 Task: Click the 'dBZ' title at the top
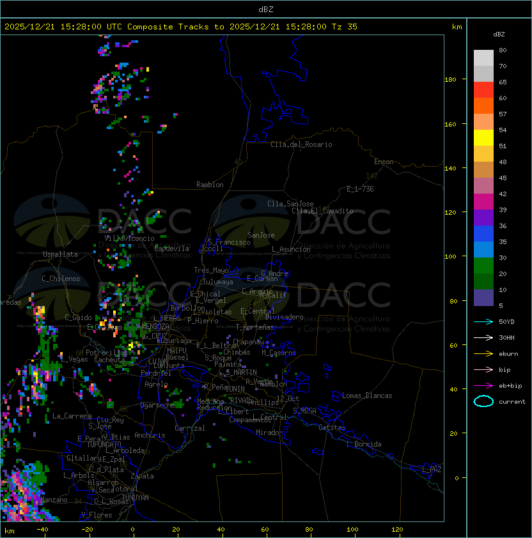coord(266,9)
